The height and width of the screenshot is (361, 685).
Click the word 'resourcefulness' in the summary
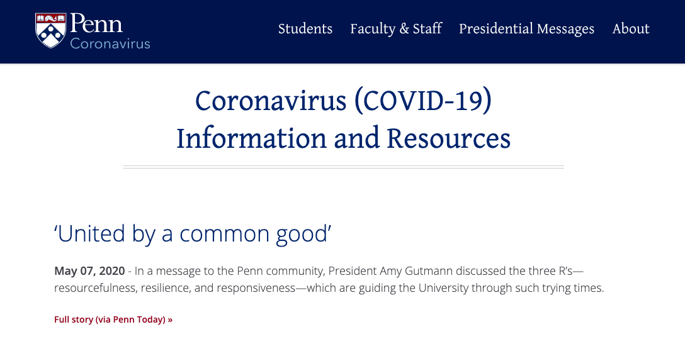click(x=95, y=288)
